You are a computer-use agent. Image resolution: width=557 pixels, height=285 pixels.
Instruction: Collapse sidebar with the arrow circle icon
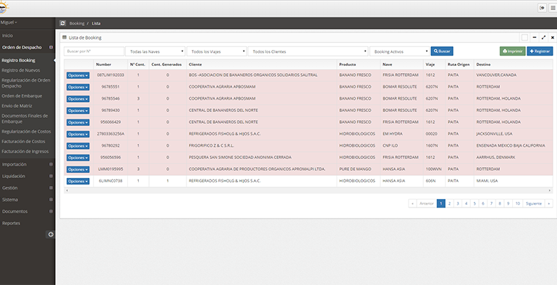pos(51,234)
